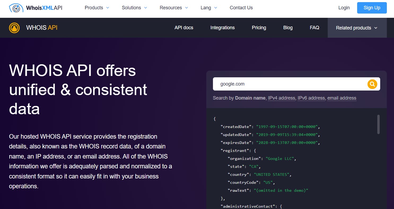View the Pricing page
Image resolution: width=394 pixels, height=209 pixels.
pos(259,28)
